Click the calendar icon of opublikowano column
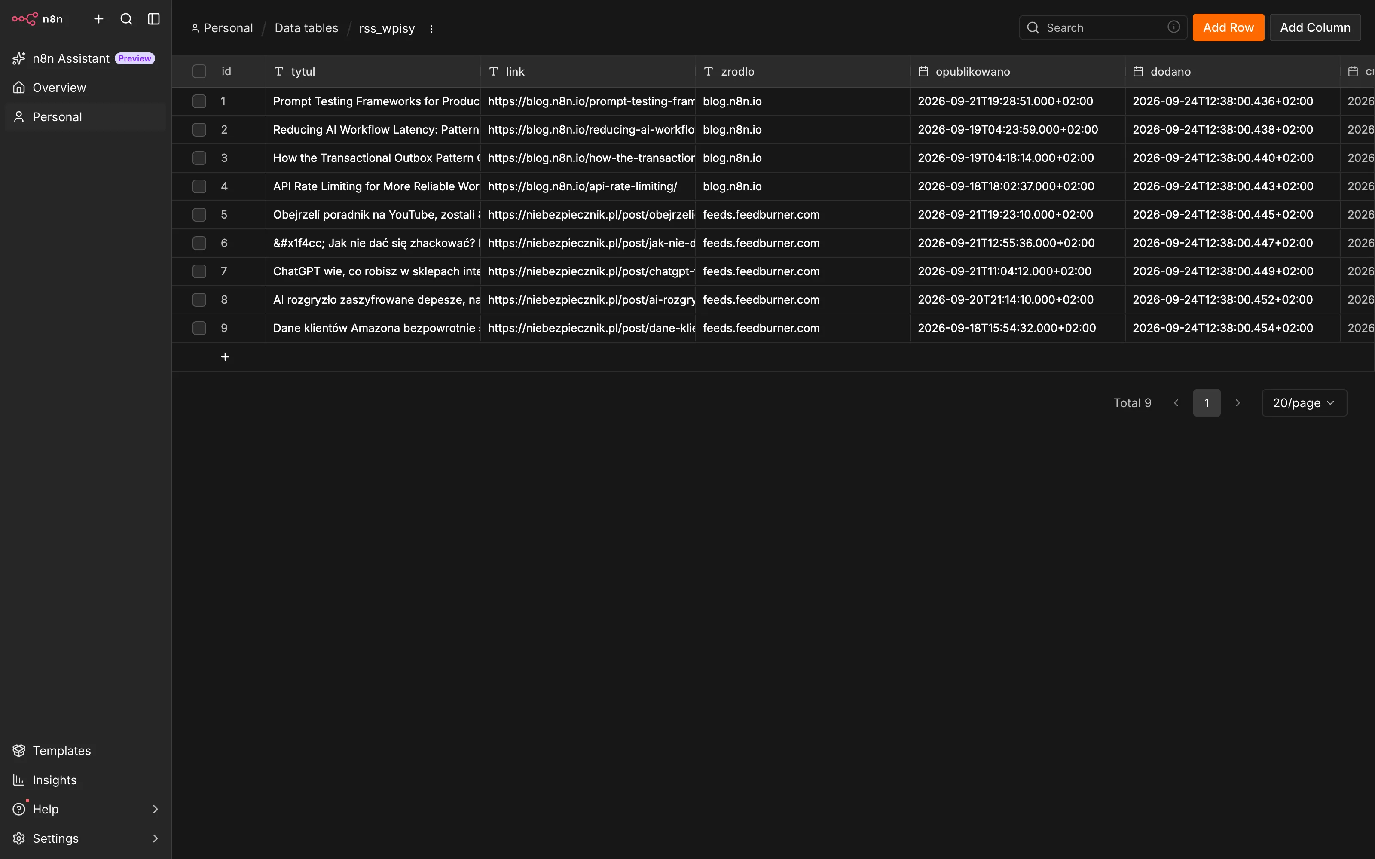Image resolution: width=1375 pixels, height=859 pixels. coord(923,72)
